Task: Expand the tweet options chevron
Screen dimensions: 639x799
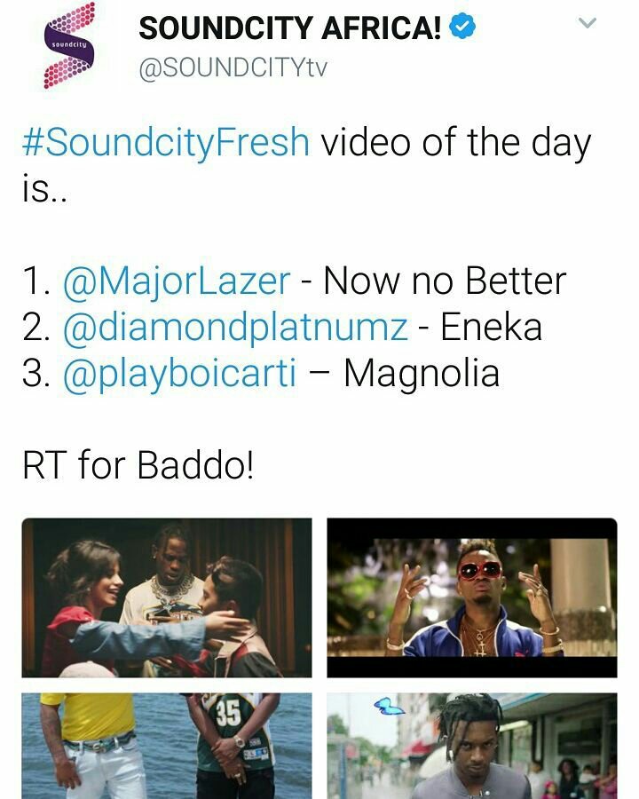Action: [587, 23]
